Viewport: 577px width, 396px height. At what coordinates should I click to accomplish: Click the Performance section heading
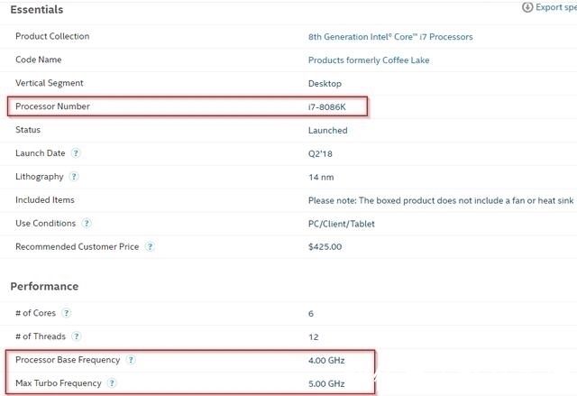[x=44, y=286]
